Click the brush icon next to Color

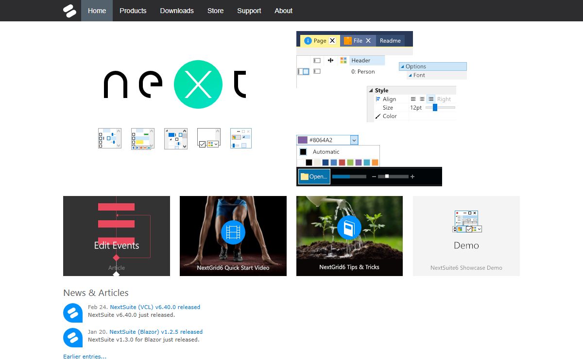[x=378, y=116]
